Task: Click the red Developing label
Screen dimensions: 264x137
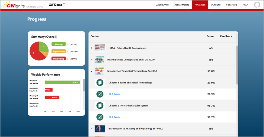Action: pos(58,59)
